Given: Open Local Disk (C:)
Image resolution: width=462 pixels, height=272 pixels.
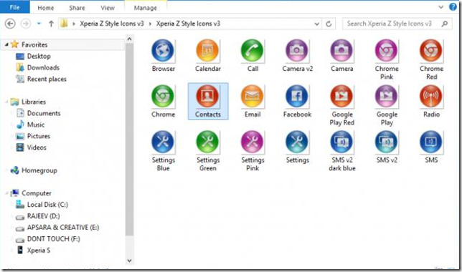Looking at the screenshot, I should [x=47, y=205].
